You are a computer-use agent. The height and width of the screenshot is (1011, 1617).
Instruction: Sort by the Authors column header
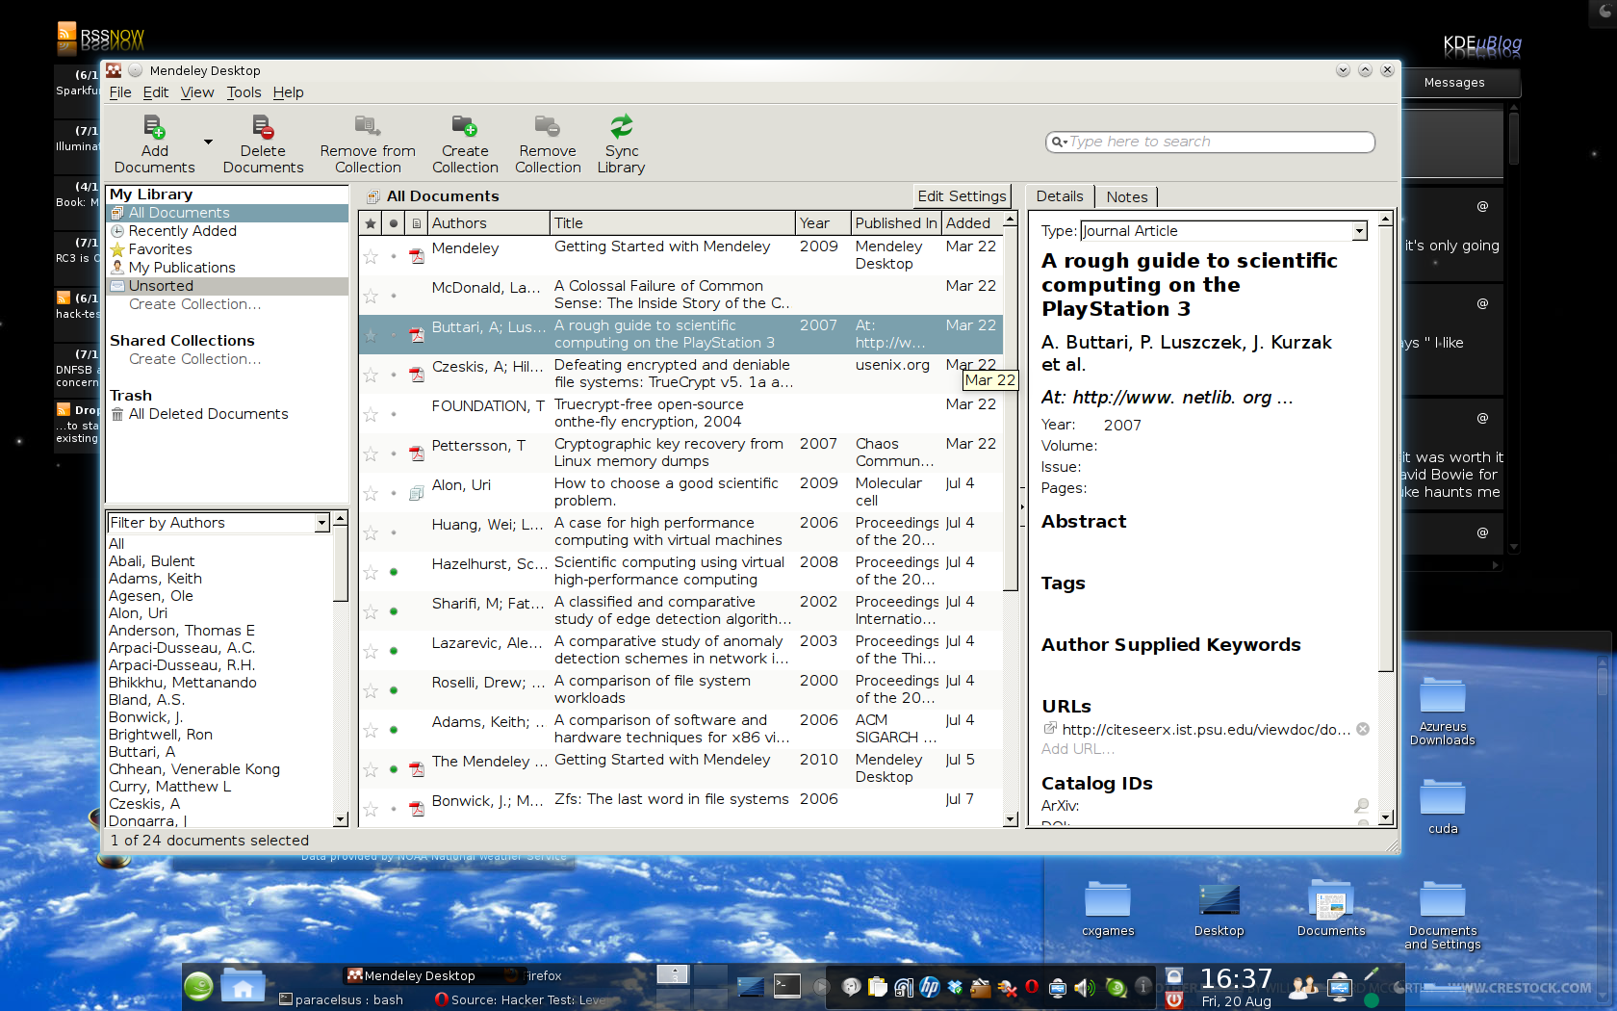pyautogui.click(x=489, y=223)
